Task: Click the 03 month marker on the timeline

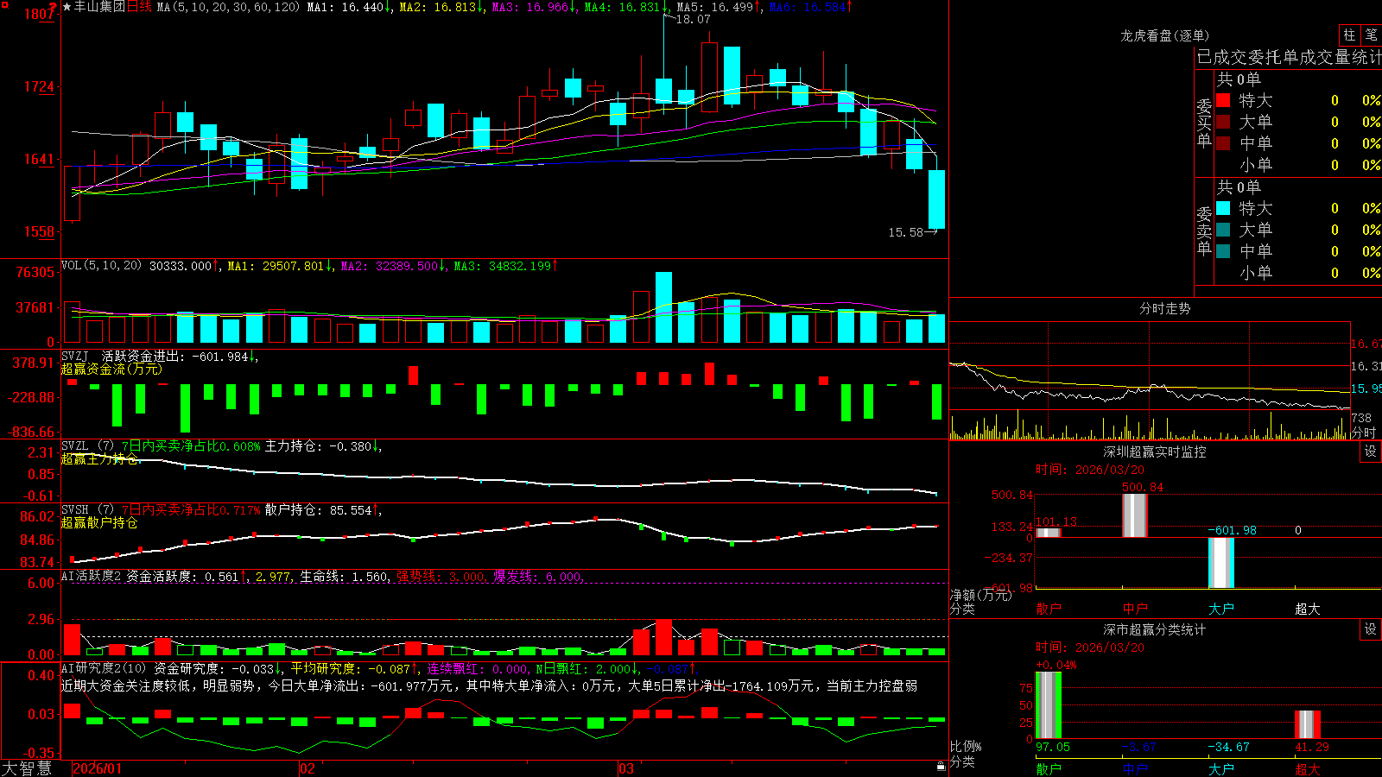Action: tap(626, 768)
